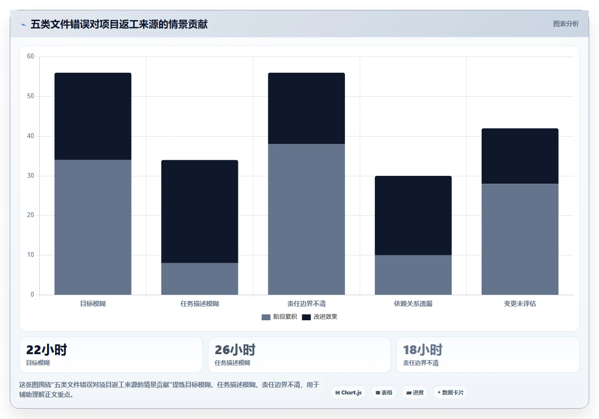Image resolution: width=599 pixels, height=419 pixels.
Task: Select the 进度 tag
Action: click(415, 392)
